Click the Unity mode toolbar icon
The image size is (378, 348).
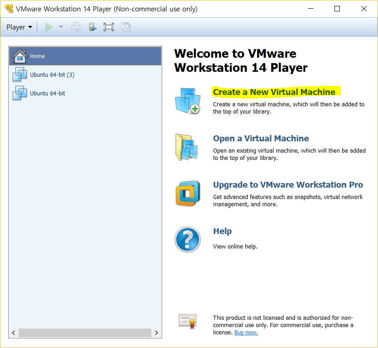point(126,27)
